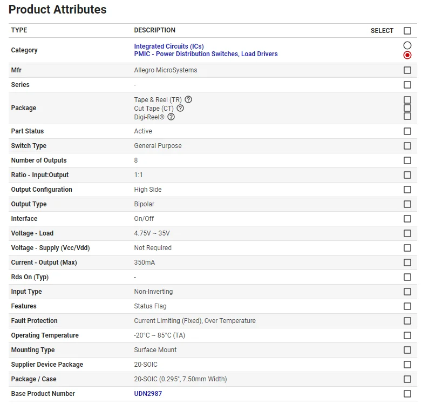Click help icon next to Tape & Reel (TR)

[188, 100]
